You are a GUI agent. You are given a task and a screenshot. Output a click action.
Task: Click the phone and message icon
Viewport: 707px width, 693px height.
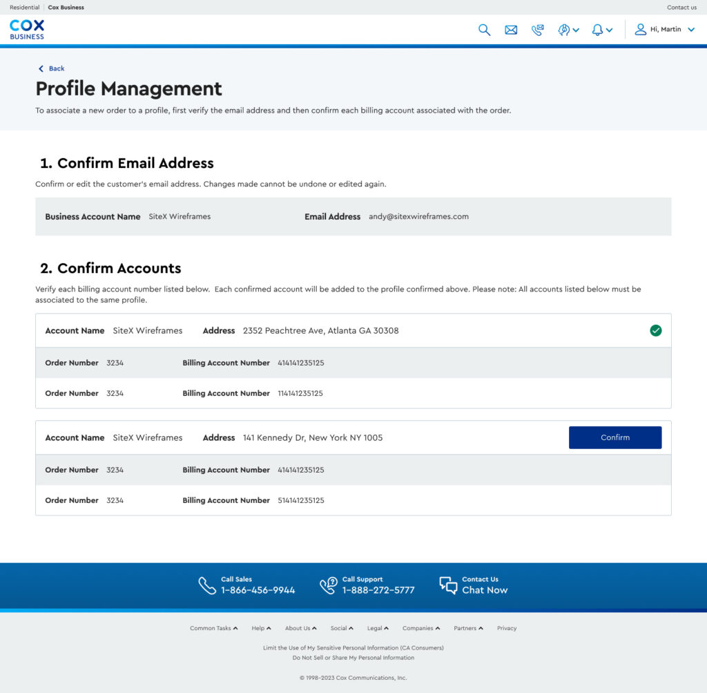[537, 30]
